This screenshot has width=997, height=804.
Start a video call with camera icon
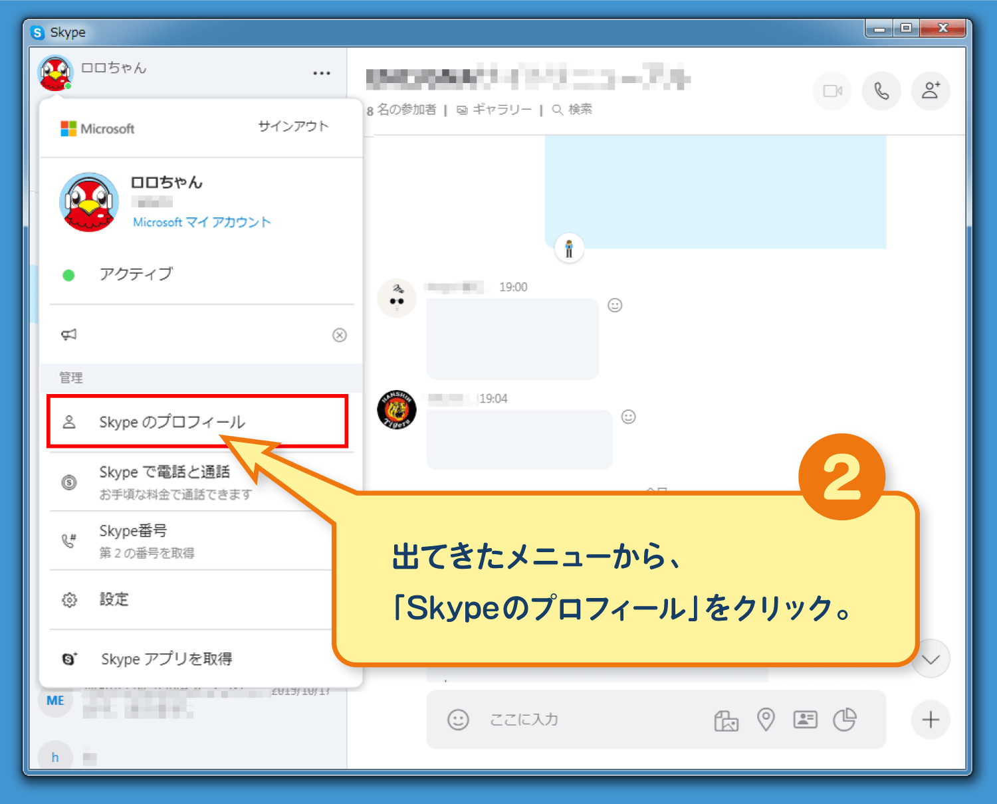tap(832, 91)
